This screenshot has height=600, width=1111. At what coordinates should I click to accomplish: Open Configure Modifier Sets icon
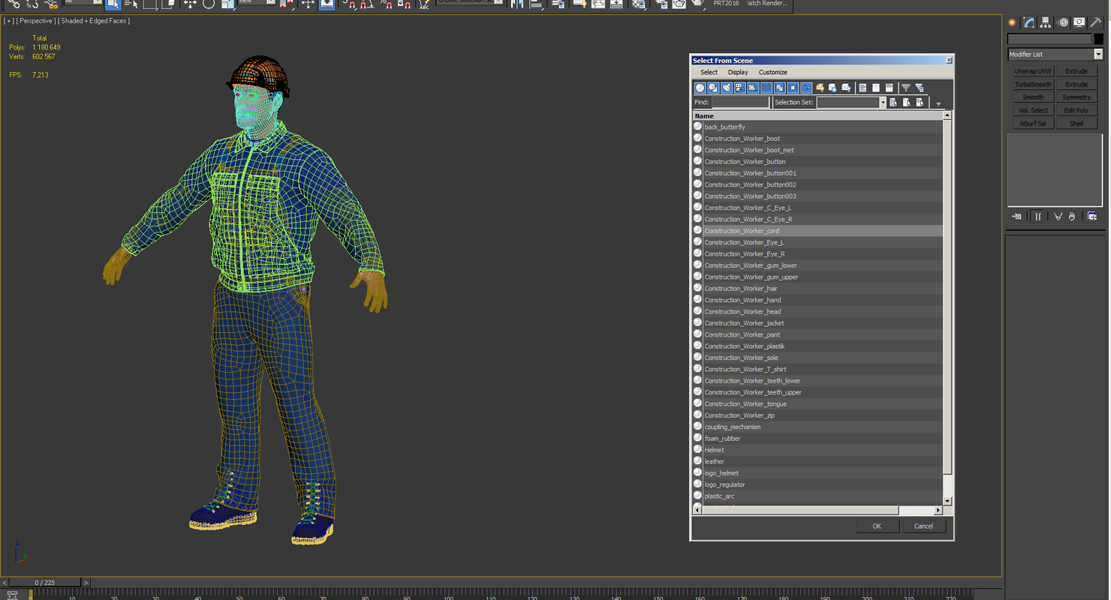coord(1092,217)
